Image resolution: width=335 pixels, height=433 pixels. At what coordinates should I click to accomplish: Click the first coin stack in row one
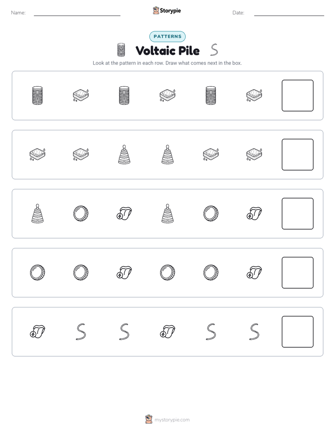coord(38,96)
